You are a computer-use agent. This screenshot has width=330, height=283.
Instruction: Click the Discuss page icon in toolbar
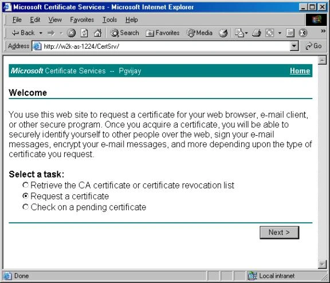pyautogui.click(x=290, y=33)
